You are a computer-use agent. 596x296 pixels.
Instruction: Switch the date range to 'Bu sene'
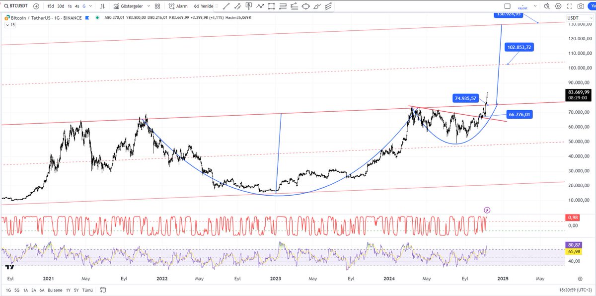[x=55, y=290]
